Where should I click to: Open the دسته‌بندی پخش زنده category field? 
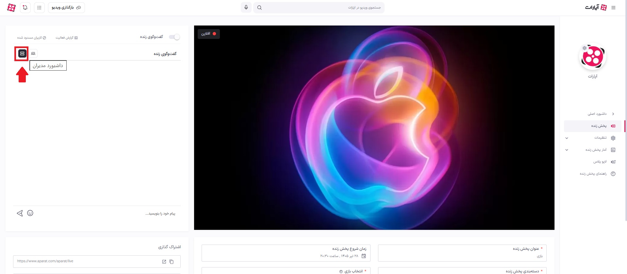462,271
